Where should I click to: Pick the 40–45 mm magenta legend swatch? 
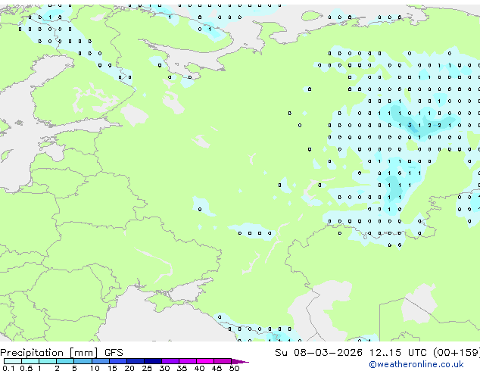tap(205, 361)
